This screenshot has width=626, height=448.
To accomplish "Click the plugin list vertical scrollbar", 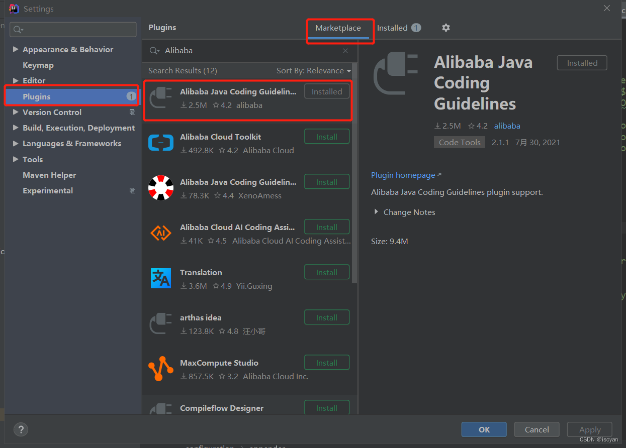I will (x=354, y=173).
